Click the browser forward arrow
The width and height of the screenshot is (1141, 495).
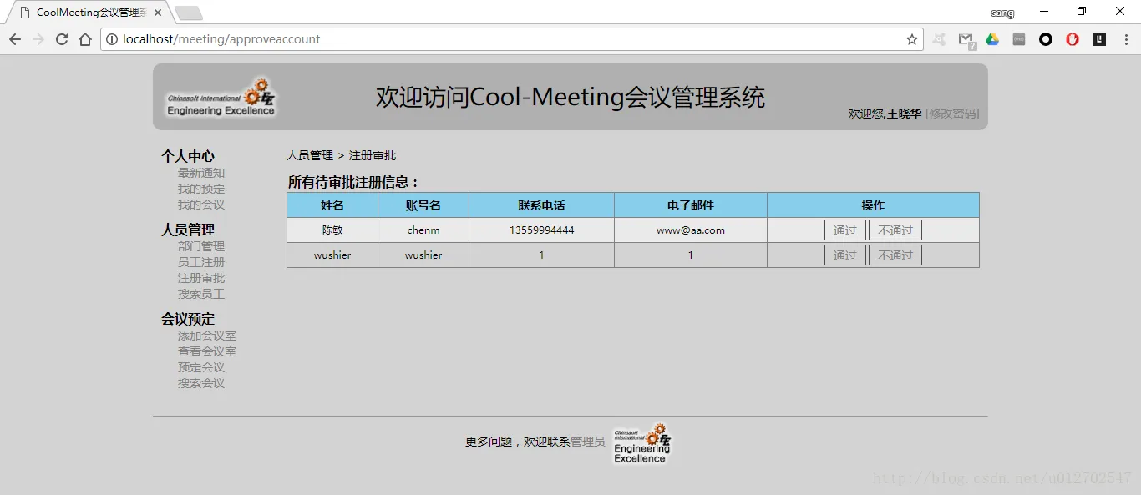[x=38, y=39]
